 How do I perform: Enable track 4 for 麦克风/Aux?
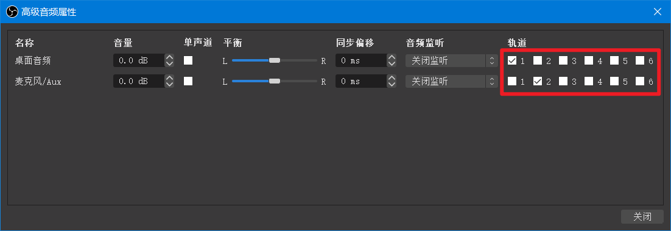tap(589, 81)
